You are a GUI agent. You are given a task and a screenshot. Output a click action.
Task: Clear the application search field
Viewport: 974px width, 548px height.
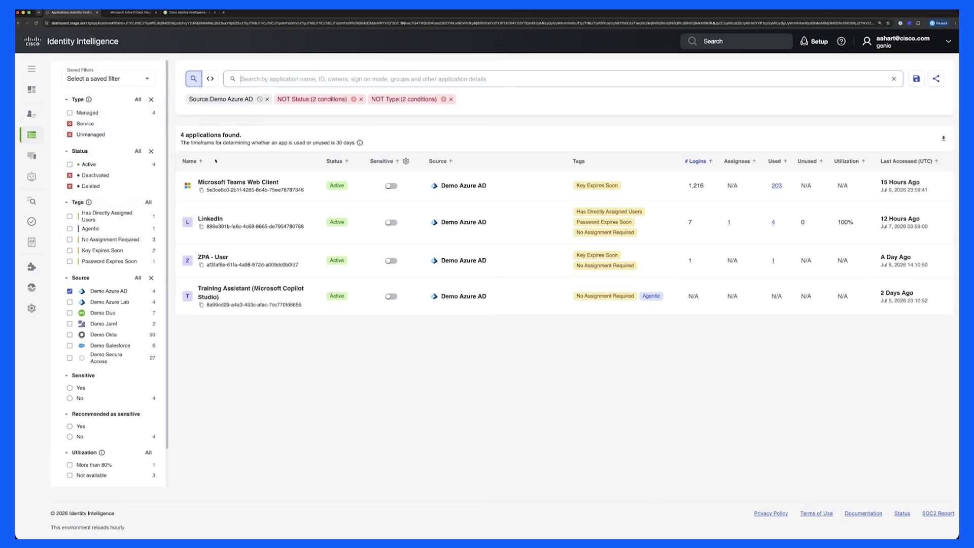894,79
